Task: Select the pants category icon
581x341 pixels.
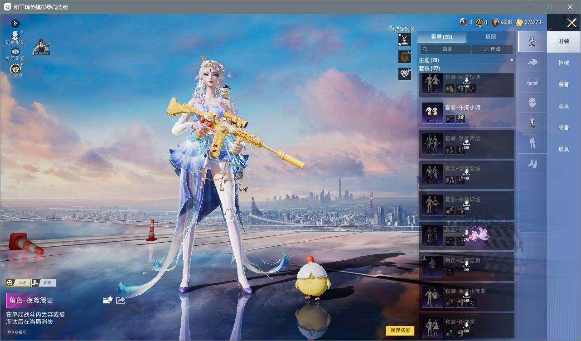Action: (x=533, y=143)
